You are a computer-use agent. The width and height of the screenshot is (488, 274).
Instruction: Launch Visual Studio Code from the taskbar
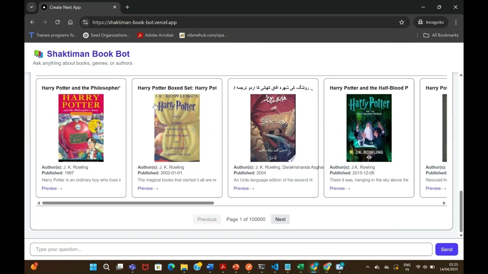click(274, 267)
